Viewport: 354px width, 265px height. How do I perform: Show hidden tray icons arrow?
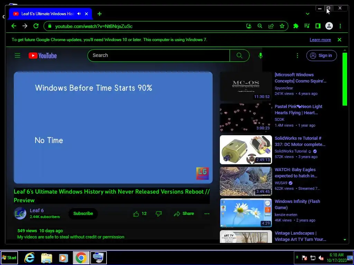(297, 257)
